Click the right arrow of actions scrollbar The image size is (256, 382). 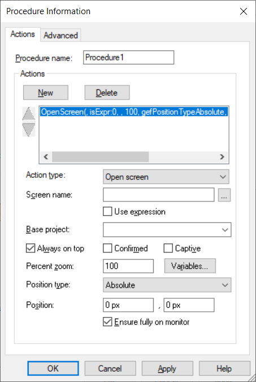pos(222,157)
